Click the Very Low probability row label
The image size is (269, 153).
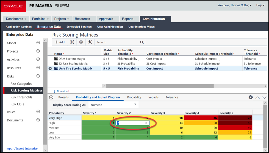point(54,137)
